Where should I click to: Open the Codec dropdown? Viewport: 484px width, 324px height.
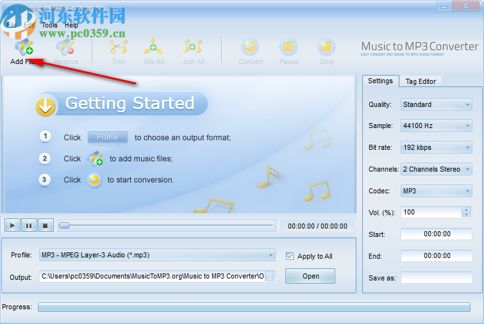[436, 191]
